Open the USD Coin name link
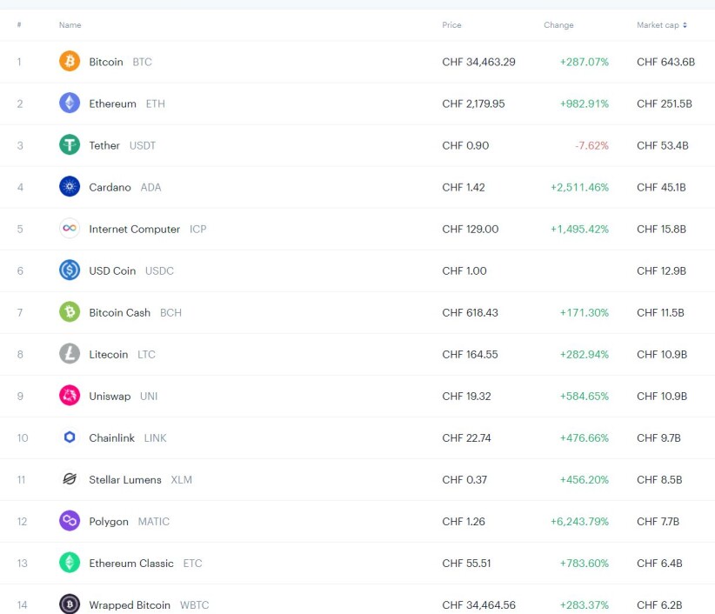This screenshot has width=715, height=614. click(112, 270)
